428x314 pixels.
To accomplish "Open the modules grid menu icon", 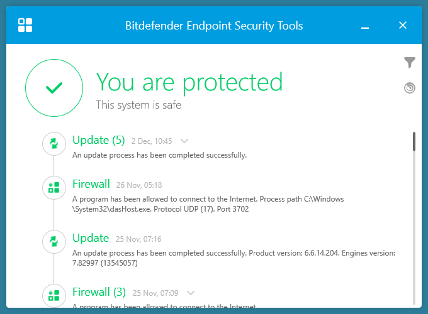I will 26,26.
